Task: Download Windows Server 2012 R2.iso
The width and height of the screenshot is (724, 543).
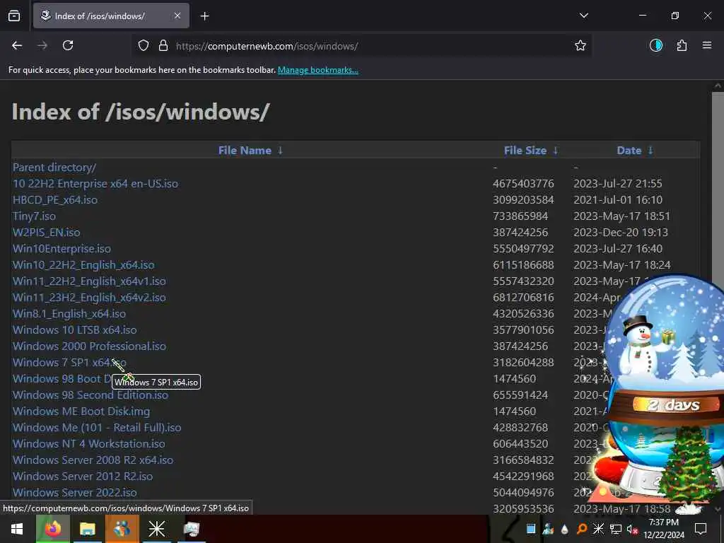Action: click(83, 476)
